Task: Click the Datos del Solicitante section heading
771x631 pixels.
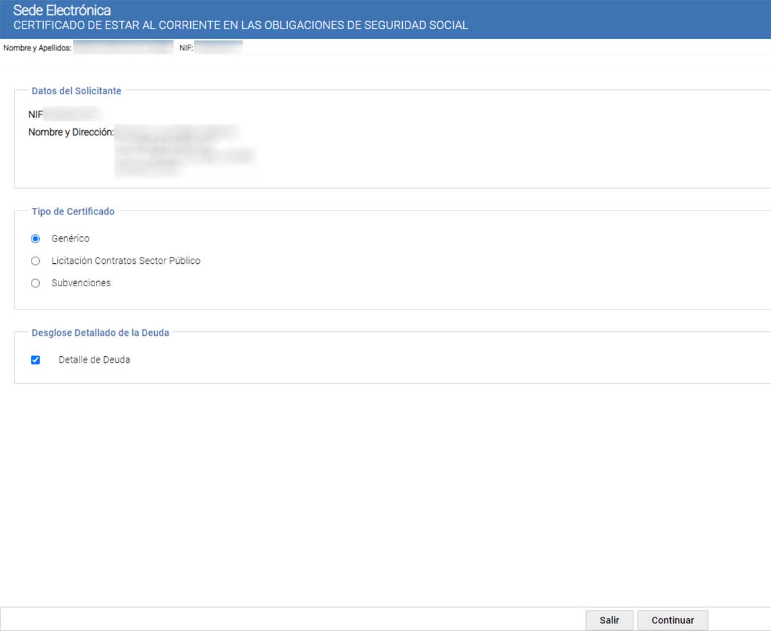Action: [76, 91]
